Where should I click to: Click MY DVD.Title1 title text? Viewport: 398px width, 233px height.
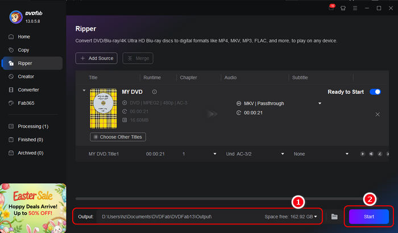103,154
